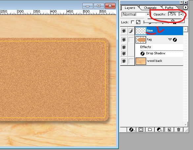Close the document window

(x=110, y=6)
